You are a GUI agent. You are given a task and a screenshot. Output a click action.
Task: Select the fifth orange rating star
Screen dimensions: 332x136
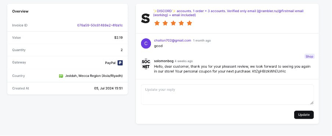[x=190, y=23]
